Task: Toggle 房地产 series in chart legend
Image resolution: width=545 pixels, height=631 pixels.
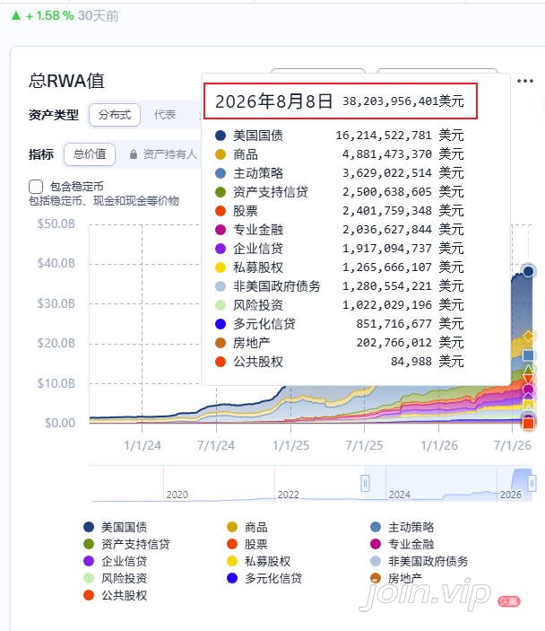Action: coord(396,578)
